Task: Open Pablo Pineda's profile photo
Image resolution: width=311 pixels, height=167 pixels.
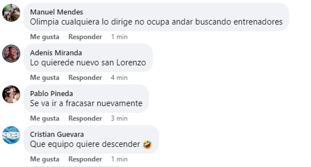Action: tap(11, 94)
